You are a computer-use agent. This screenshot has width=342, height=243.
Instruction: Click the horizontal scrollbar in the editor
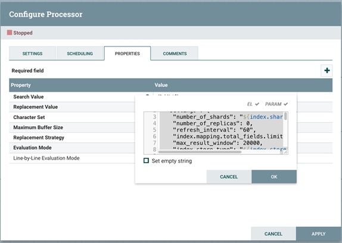(x=200, y=152)
